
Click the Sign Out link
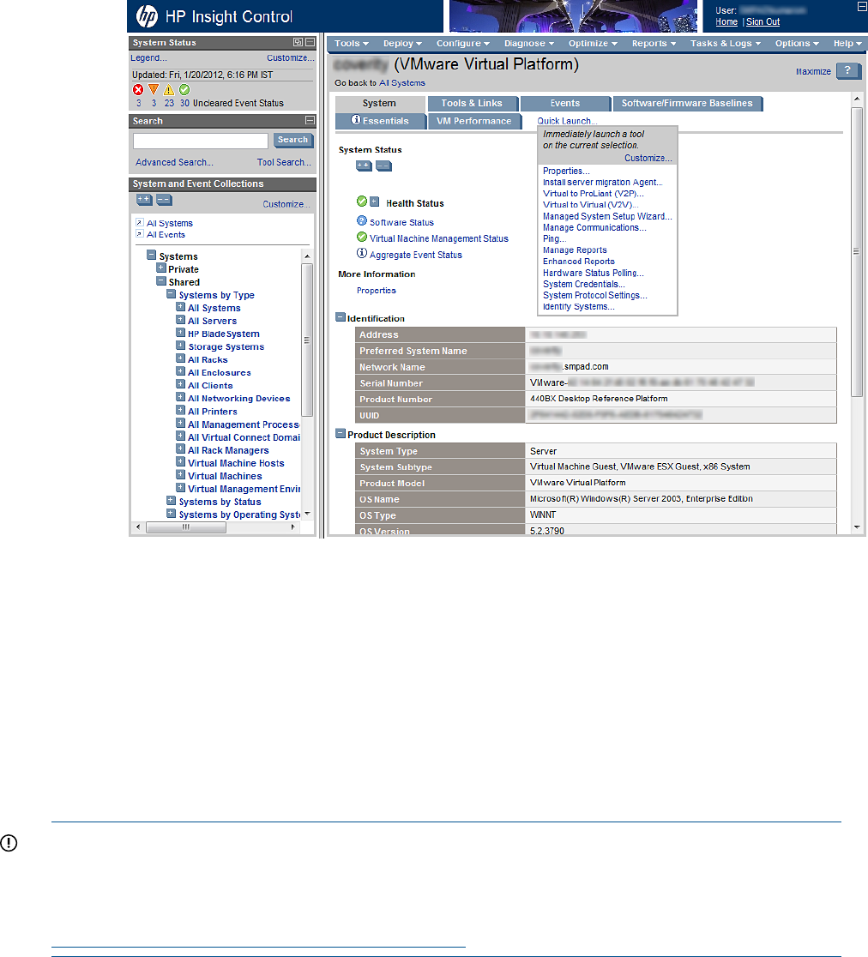[763, 22]
